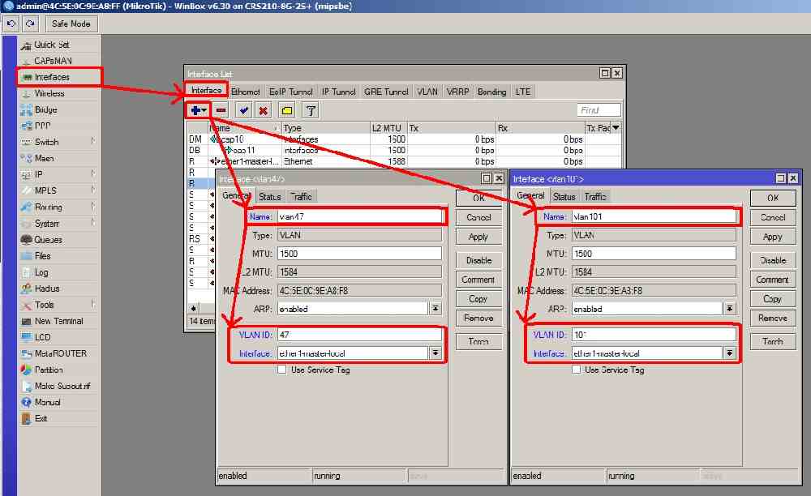This screenshot has height=496, width=811.
Task: Toggle the Safe Mode button
Action: [x=71, y=24]
